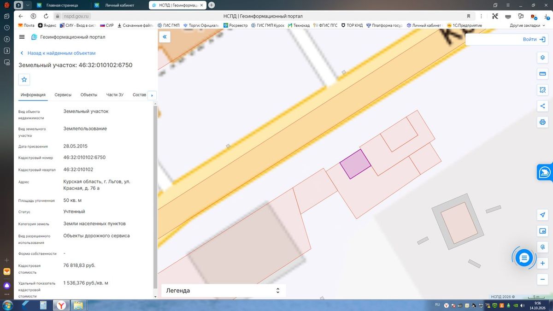Image resolution: width=553 pixels, height=311 pixels.
Task: Collapse the side panel with the double-chevron button
Action: (165, 37)
